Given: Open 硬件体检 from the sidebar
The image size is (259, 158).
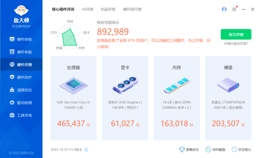Looking at the screenshot, I should (x=21, y=39).
